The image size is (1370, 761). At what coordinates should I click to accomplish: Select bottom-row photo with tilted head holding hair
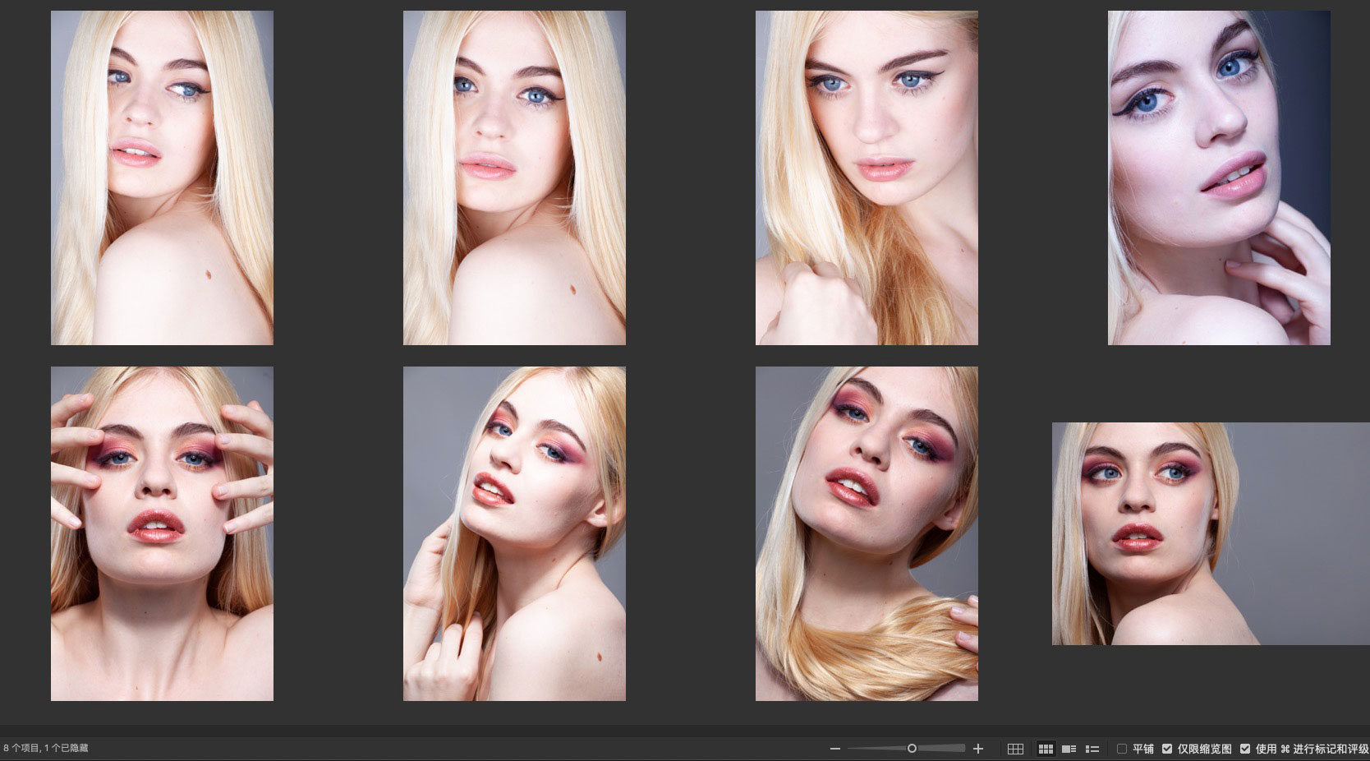pos(514,533)
